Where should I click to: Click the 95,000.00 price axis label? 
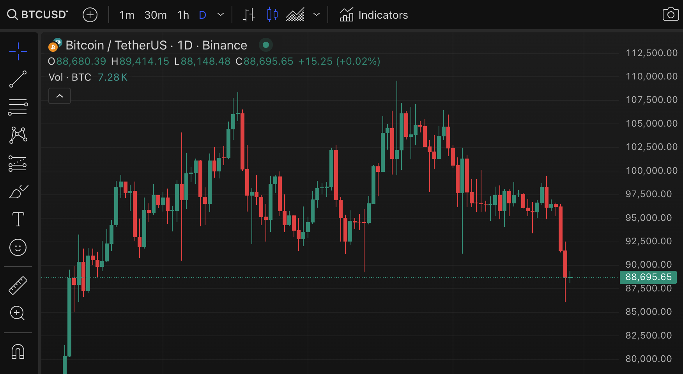[649, 218]
